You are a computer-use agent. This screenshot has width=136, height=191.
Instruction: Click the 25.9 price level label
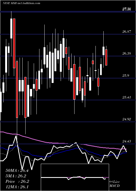pos(126,75)
